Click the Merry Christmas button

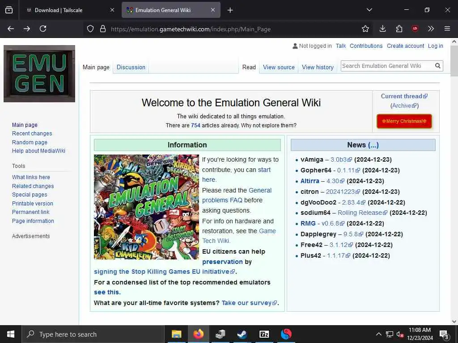click(x=404, y=121)
